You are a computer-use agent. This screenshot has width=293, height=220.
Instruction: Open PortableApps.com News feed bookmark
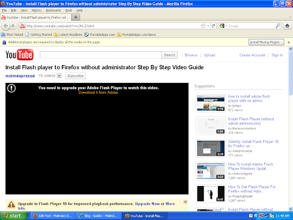tap(136, 35)
